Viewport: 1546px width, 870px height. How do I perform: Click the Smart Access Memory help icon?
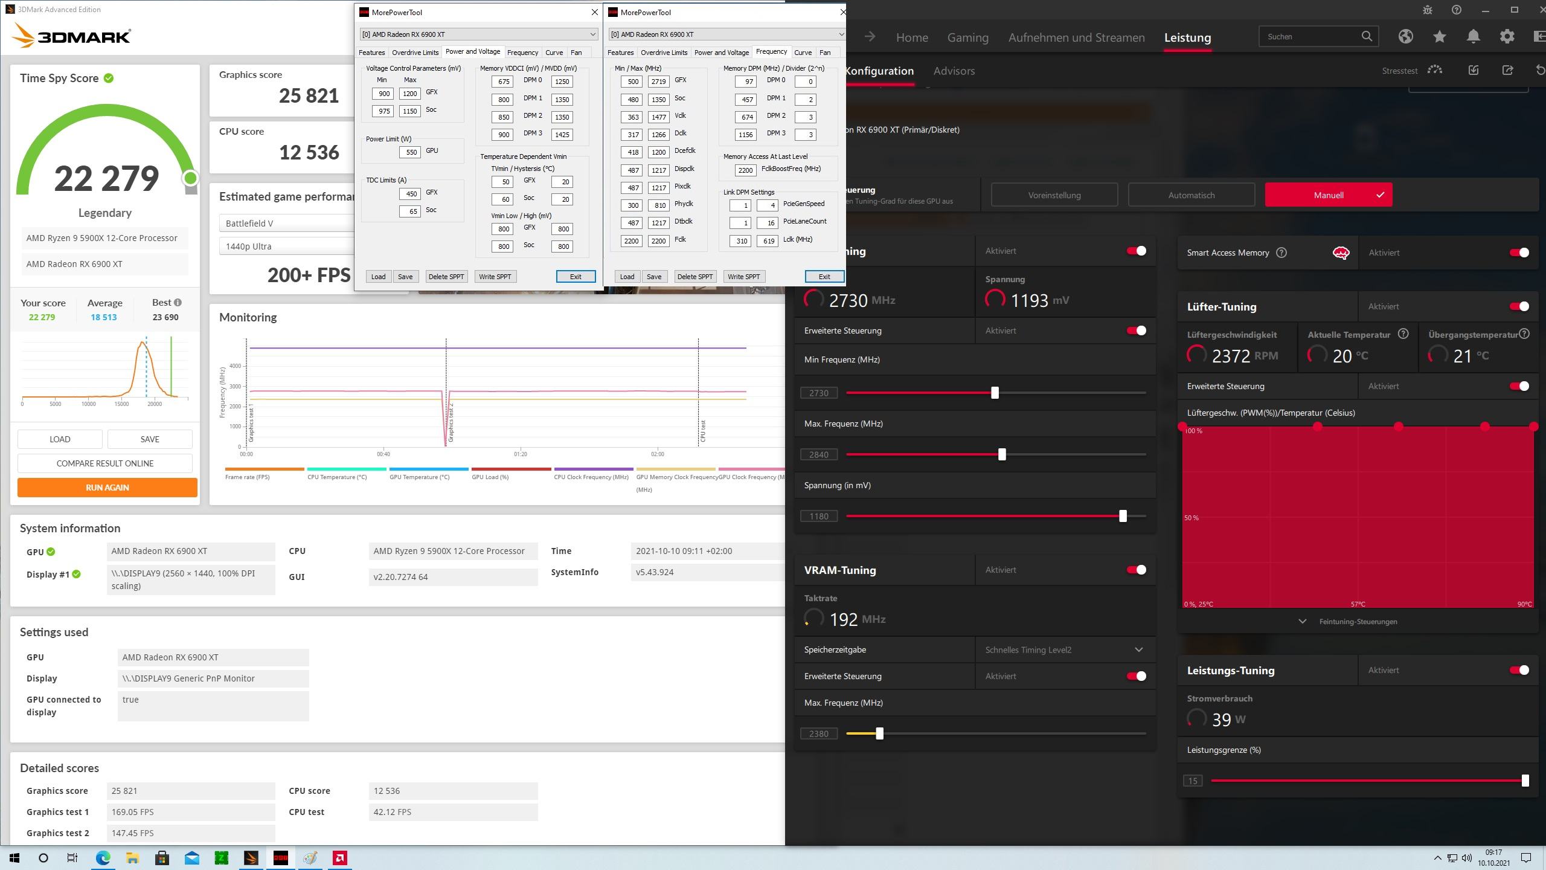click(1281, 253)
